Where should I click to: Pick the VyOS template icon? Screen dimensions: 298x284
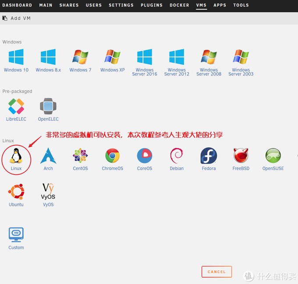coord(48,192)
